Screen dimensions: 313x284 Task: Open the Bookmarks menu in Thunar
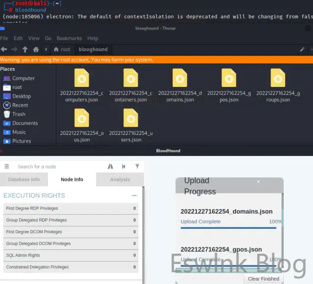69,38
